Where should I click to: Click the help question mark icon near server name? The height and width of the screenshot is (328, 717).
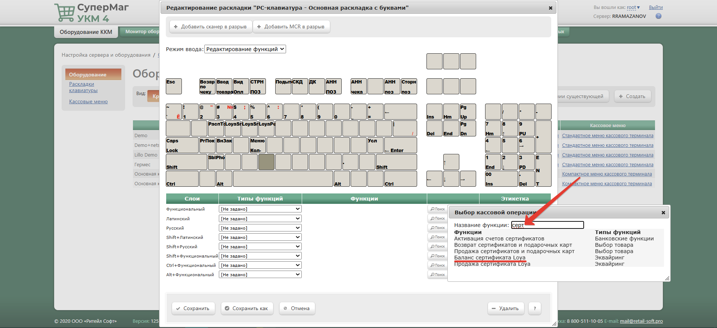(x=658, y=16)
